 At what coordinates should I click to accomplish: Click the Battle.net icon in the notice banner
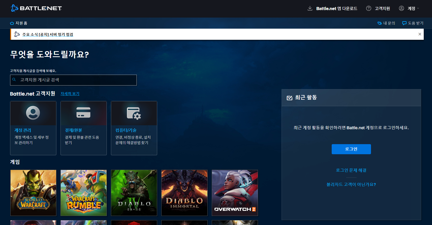17,34
